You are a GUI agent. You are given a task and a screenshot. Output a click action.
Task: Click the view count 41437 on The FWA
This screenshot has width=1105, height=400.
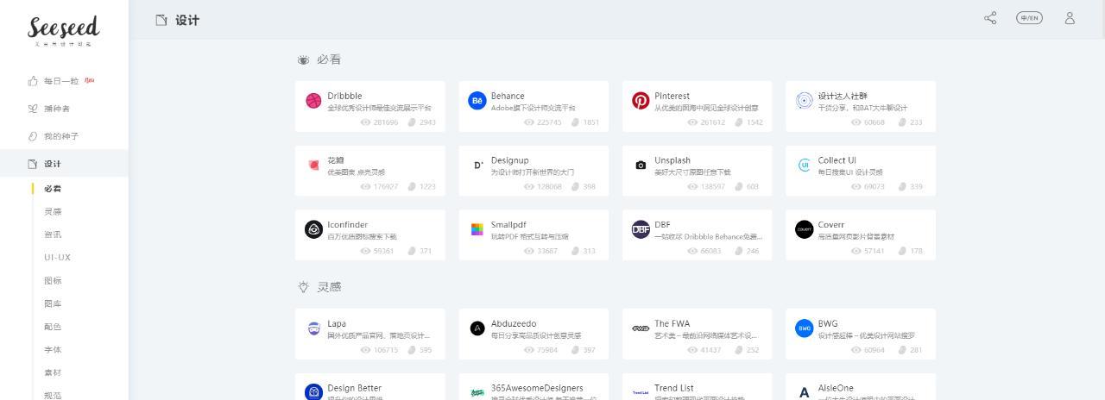[710, 350]
